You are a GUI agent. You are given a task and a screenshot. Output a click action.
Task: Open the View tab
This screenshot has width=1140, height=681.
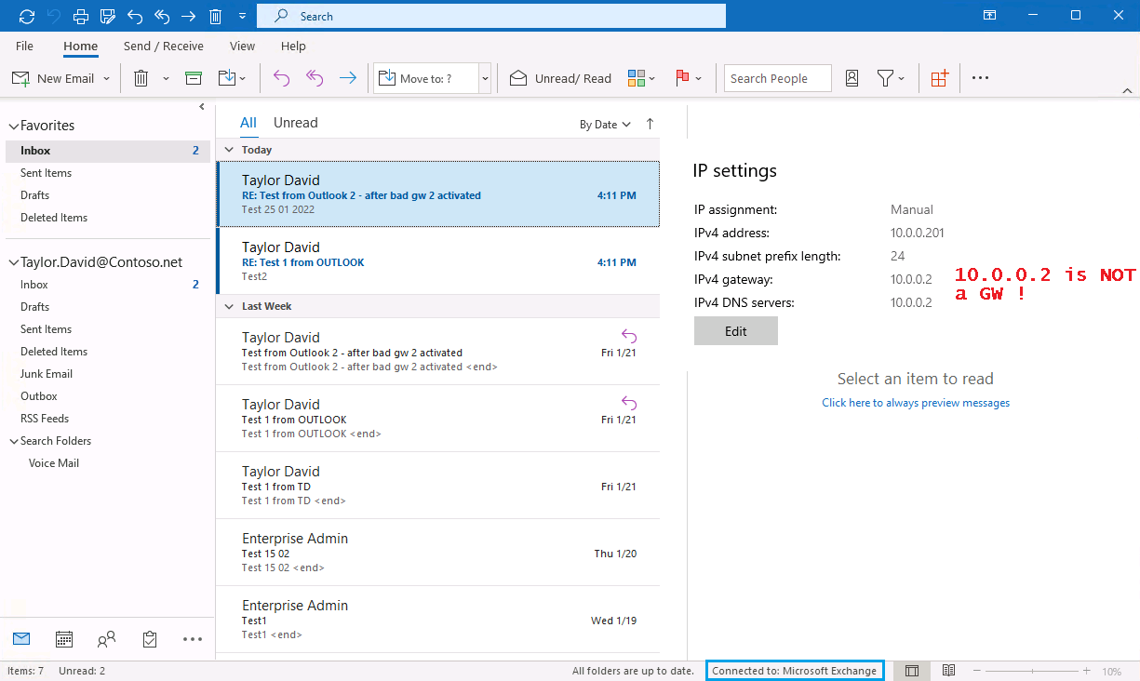tap(242, 46)
